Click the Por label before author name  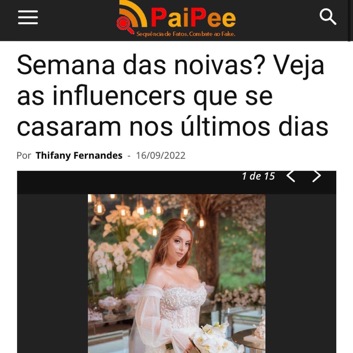coord(24,156)
